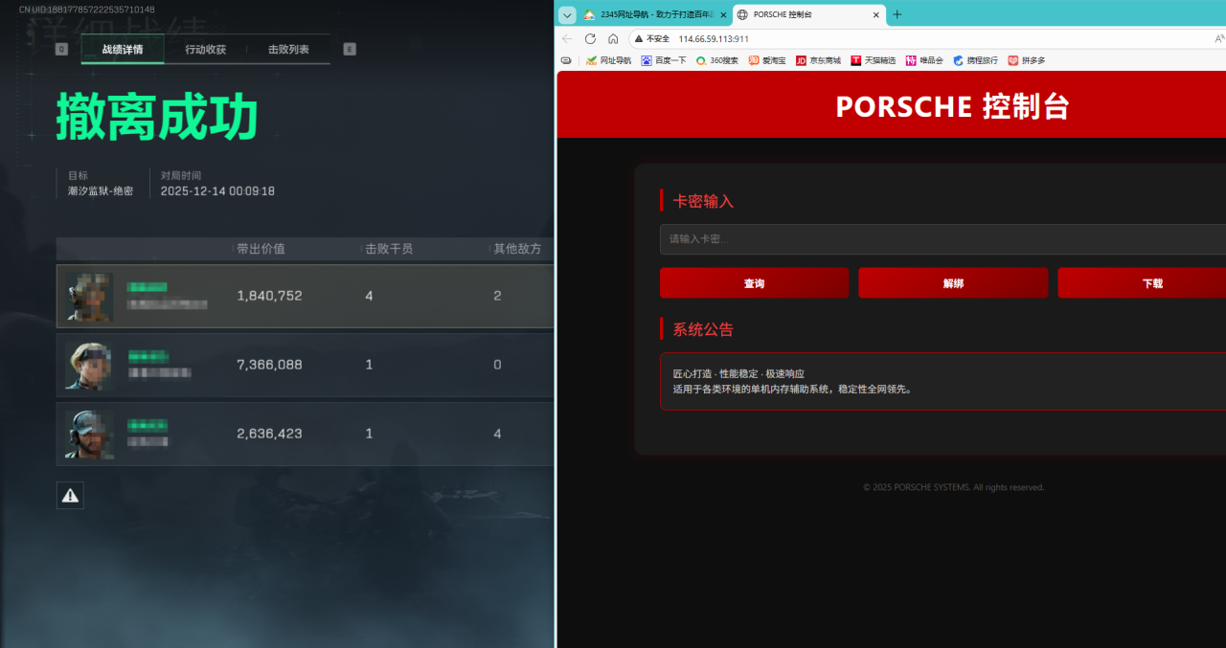The height and width of the screenshot is (648, 1226).
Task: Open the 百度一下 bookmark
Action: pyautogui.click(x=663, y=60)
